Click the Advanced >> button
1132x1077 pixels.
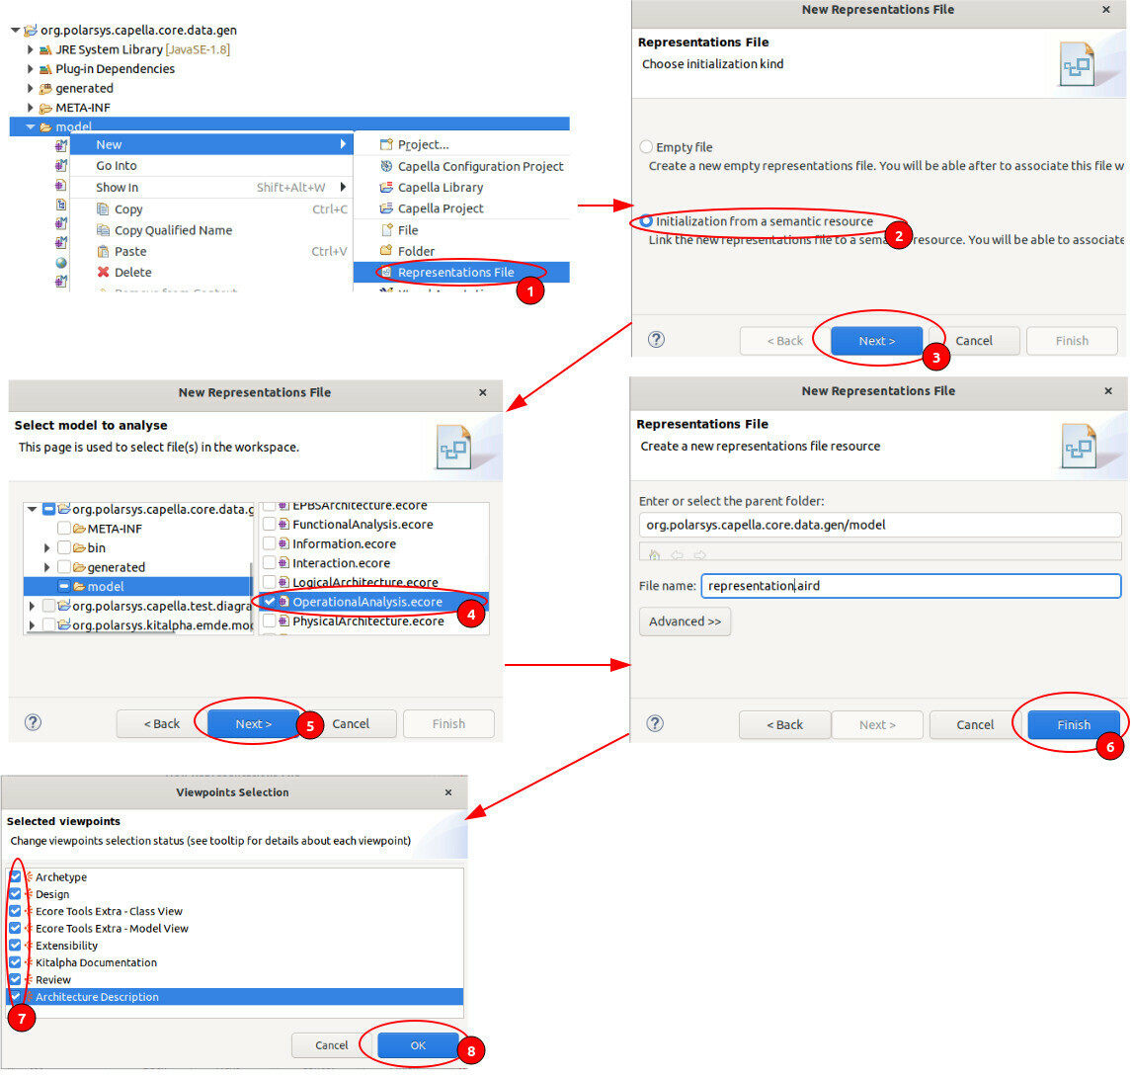click(x=685, y=621)
